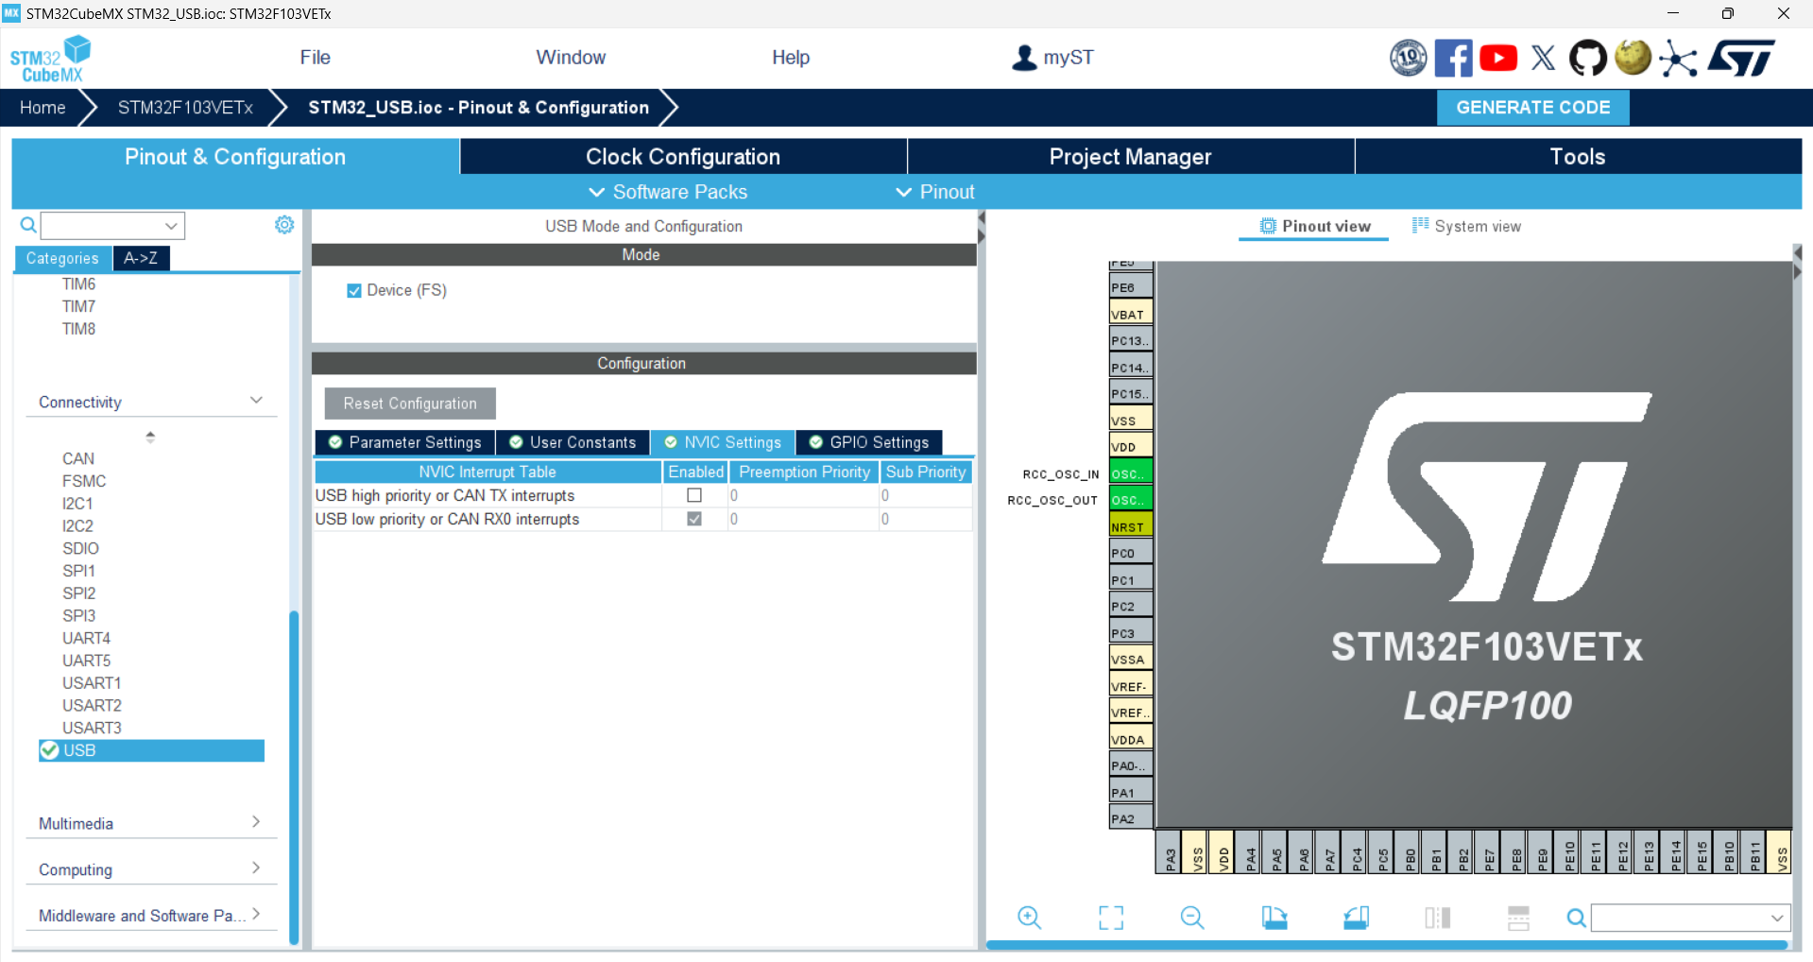Click the peripheral search magnifier icon
The image size is (1813, 962).
coord(28,225)
